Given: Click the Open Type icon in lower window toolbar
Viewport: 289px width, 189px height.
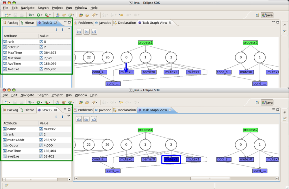Looking at the screenshot, I should click(81, 102).
